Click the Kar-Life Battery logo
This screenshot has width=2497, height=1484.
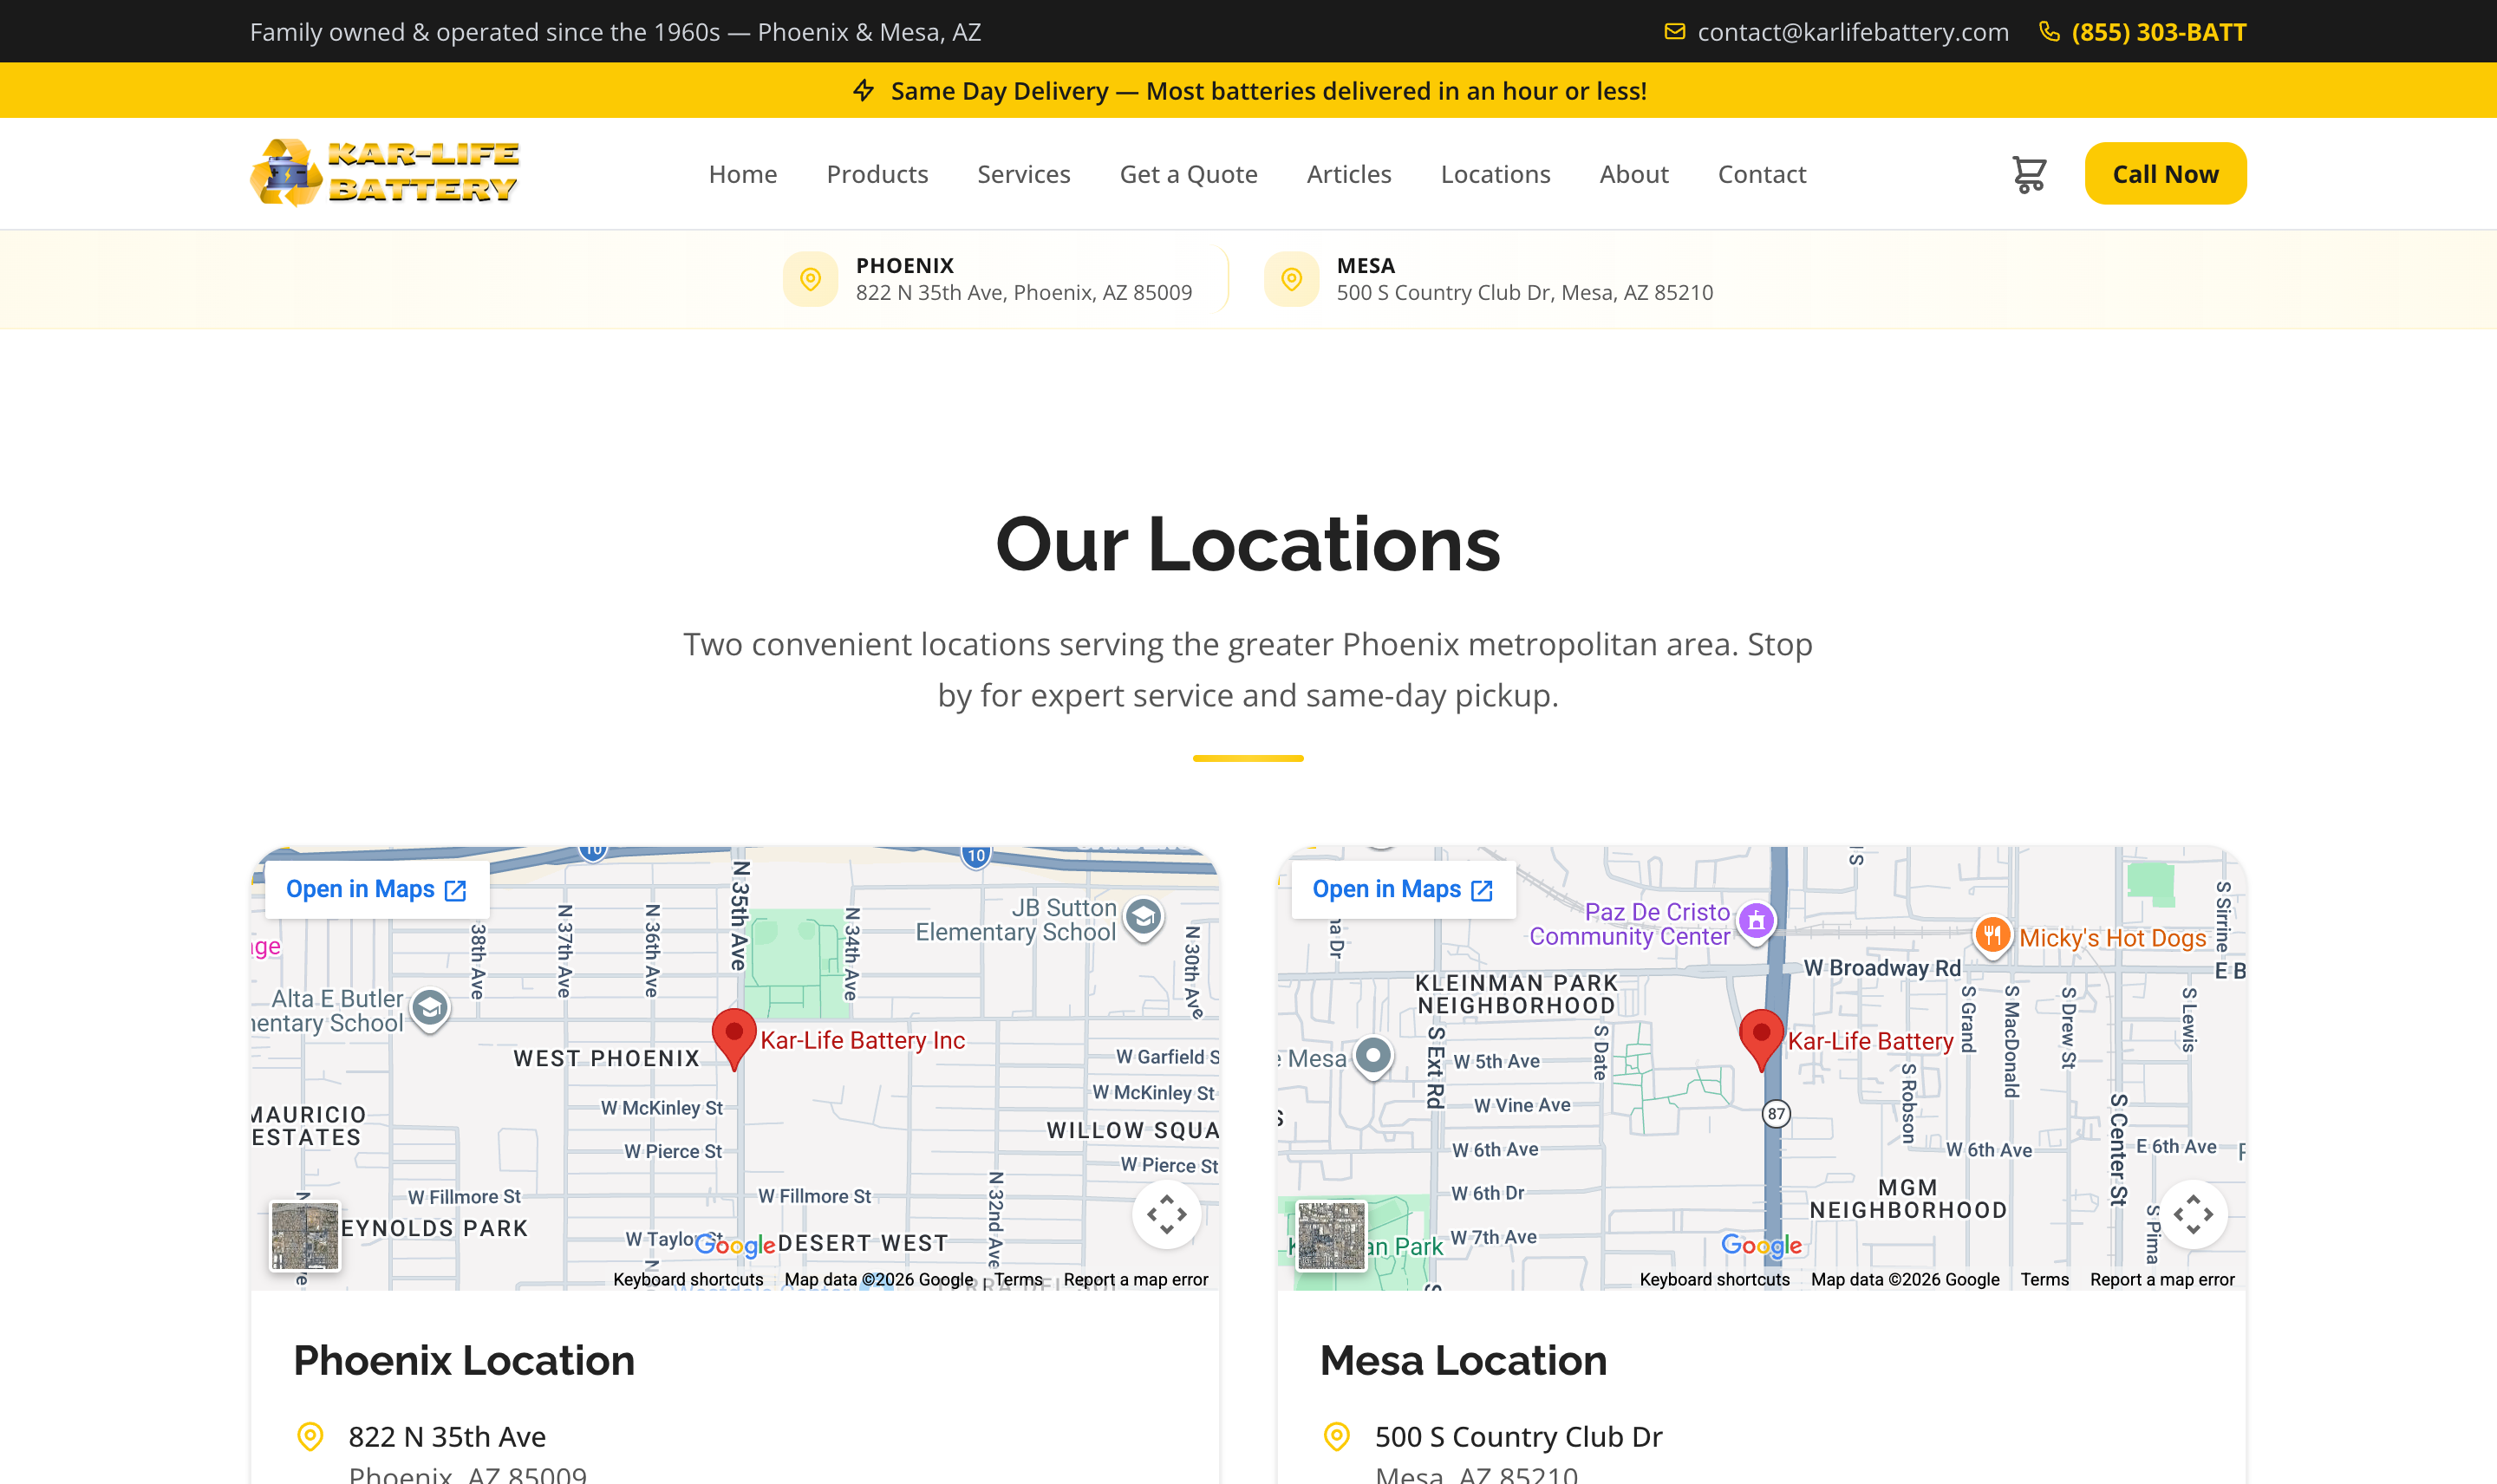click(385, 173)
